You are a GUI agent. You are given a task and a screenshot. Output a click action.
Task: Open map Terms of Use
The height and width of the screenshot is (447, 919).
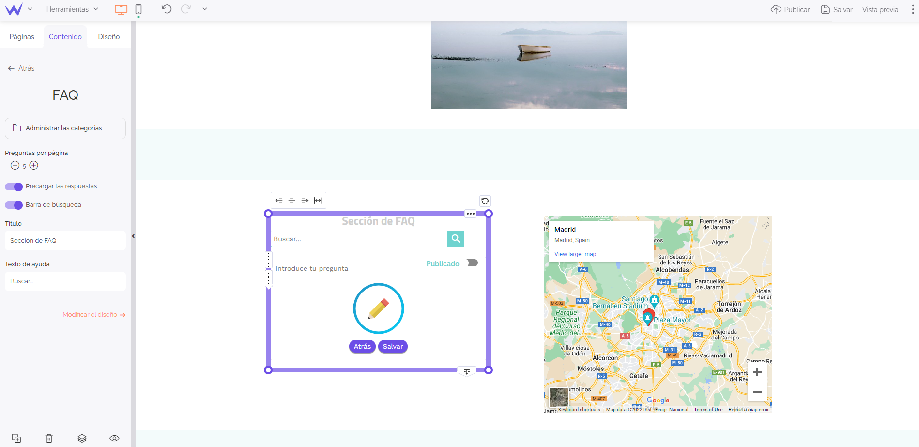click(x=708, y=410)
